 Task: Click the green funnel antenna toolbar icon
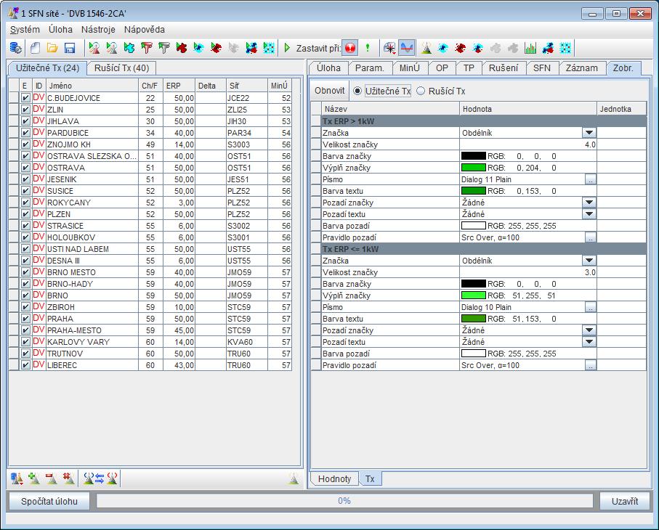164,48
